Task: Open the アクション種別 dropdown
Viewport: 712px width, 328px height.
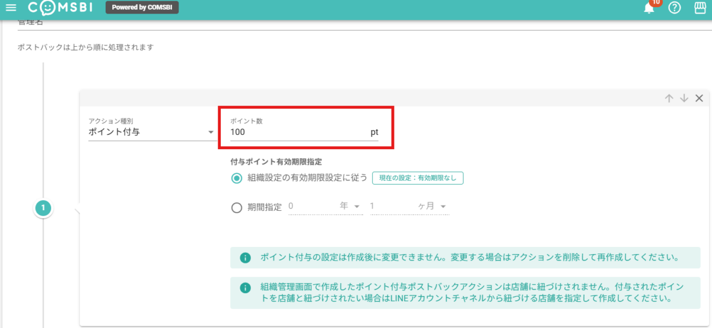Action: click(x=151, y=132)
